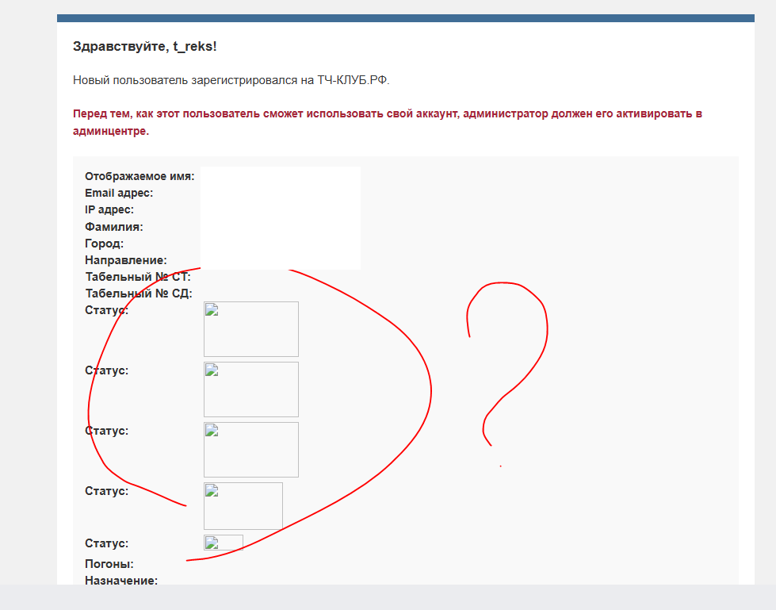Viewport: 776px width, 610px height.
Task: Click the white redacted box beside the labels
Action: pyautogui.click(x=281, y=217)
